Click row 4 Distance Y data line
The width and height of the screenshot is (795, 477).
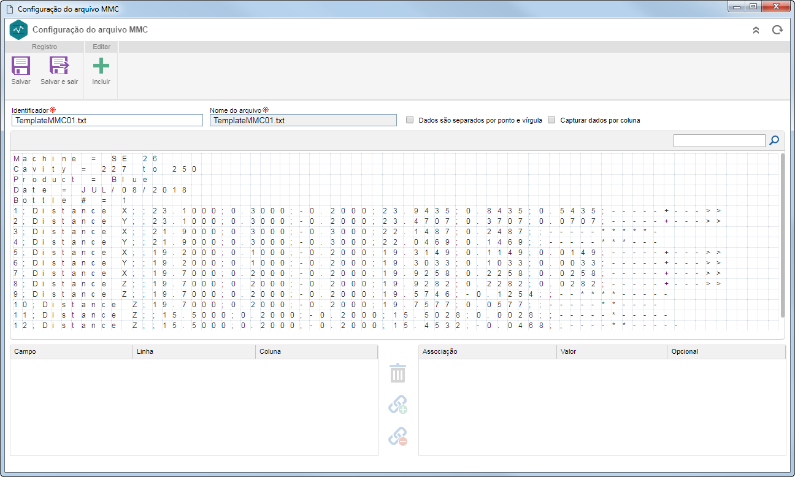[336, 242]
